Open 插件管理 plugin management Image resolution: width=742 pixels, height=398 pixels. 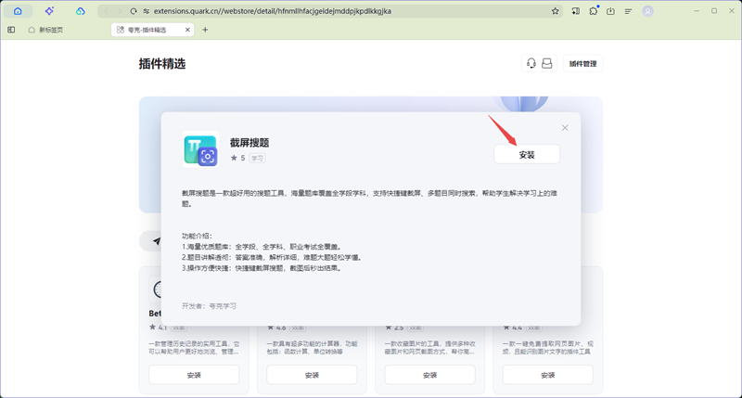pyautogui.click(x=583, y=63)
